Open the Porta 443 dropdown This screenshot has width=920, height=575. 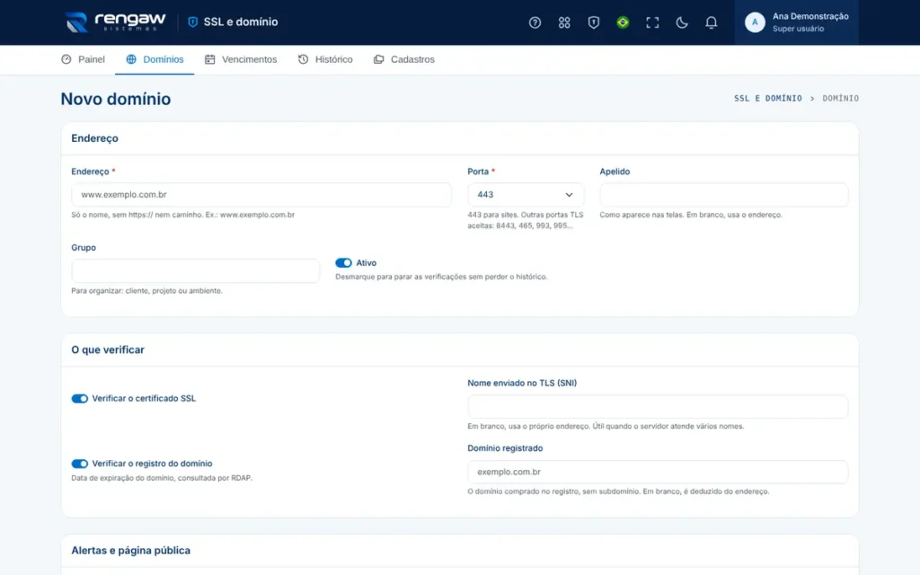point(525,195)
